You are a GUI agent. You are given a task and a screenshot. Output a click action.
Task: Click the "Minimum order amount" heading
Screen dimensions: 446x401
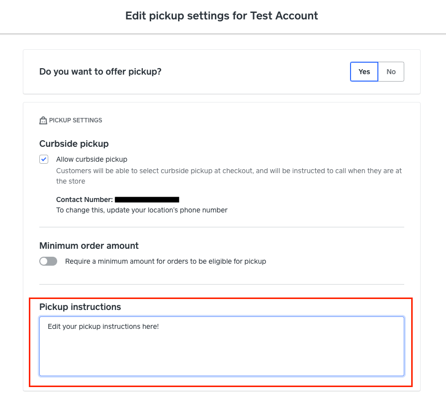[89, 246]
